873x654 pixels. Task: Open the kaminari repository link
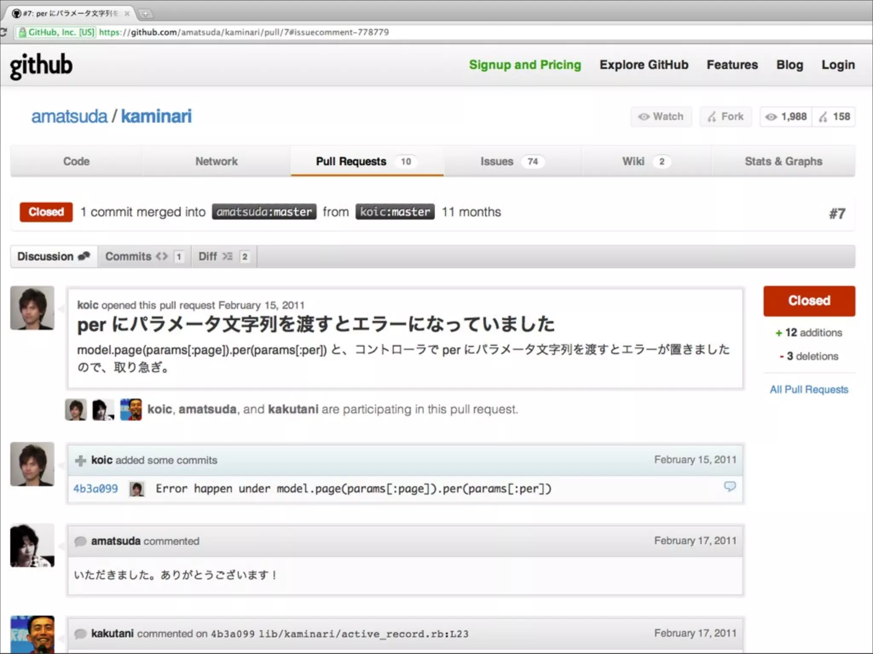(156, 116)
